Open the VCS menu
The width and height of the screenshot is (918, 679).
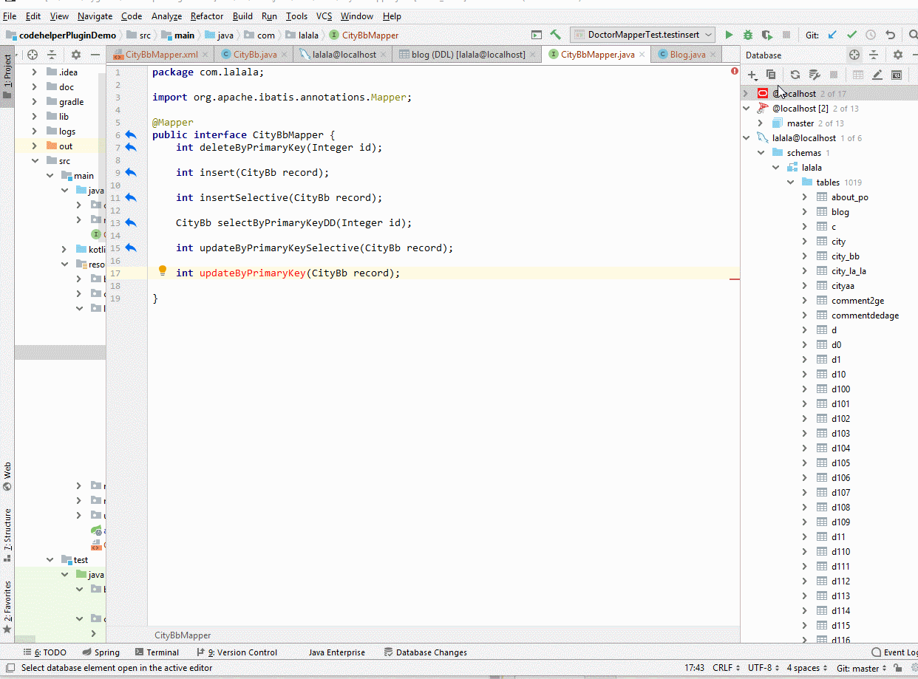point(324,16)
